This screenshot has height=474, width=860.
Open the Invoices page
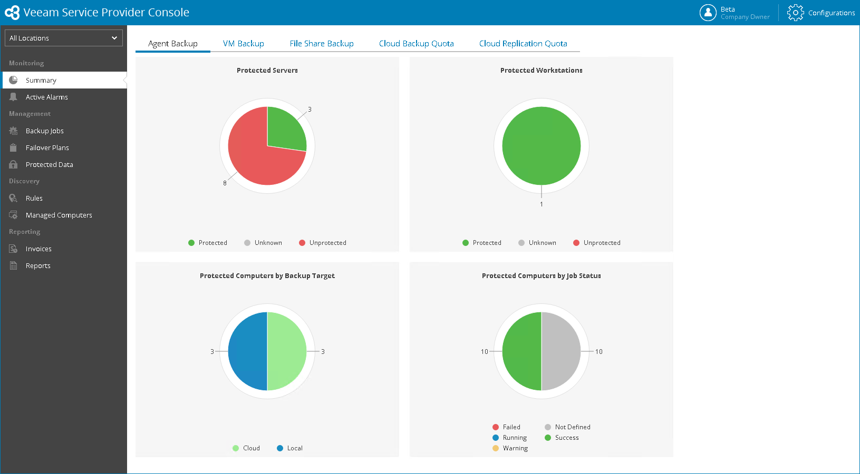[64, 249]
